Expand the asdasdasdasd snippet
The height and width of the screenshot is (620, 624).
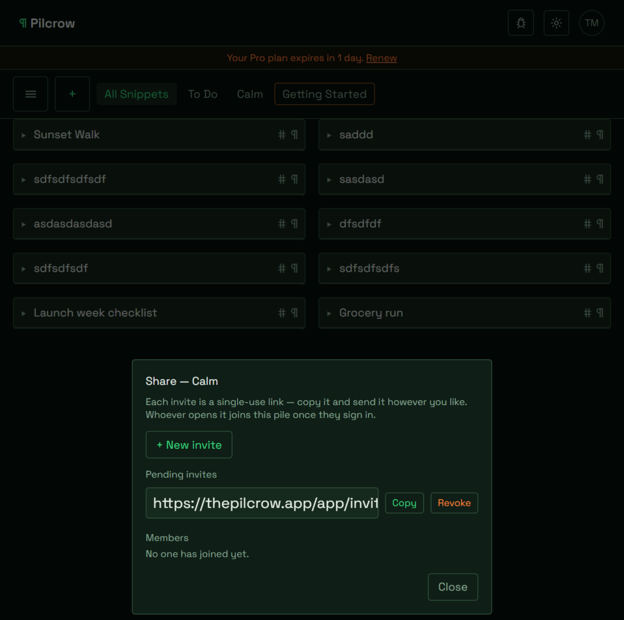pyautogui.click(x=24, y=224)
